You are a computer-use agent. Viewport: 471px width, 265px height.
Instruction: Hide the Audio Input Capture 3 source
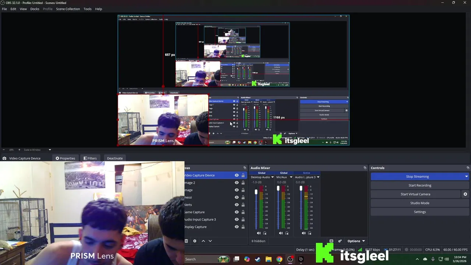click(x=237, y=219)
